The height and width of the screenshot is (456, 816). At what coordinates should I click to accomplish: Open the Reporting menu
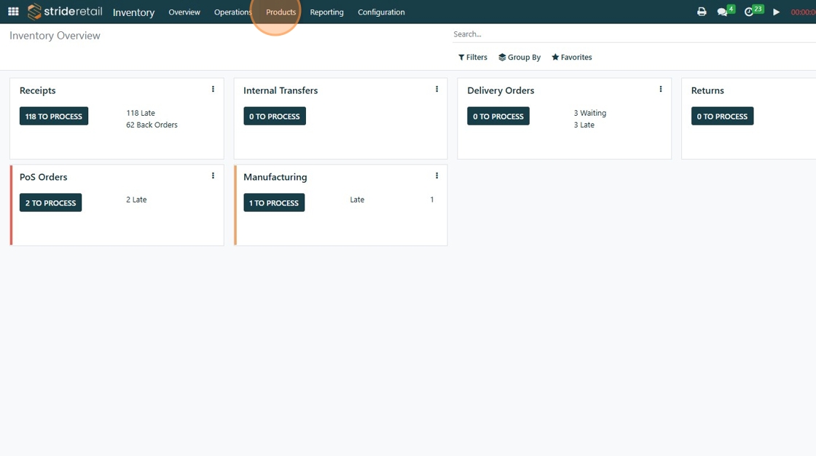pyautogui.click(x=327, y=12)
